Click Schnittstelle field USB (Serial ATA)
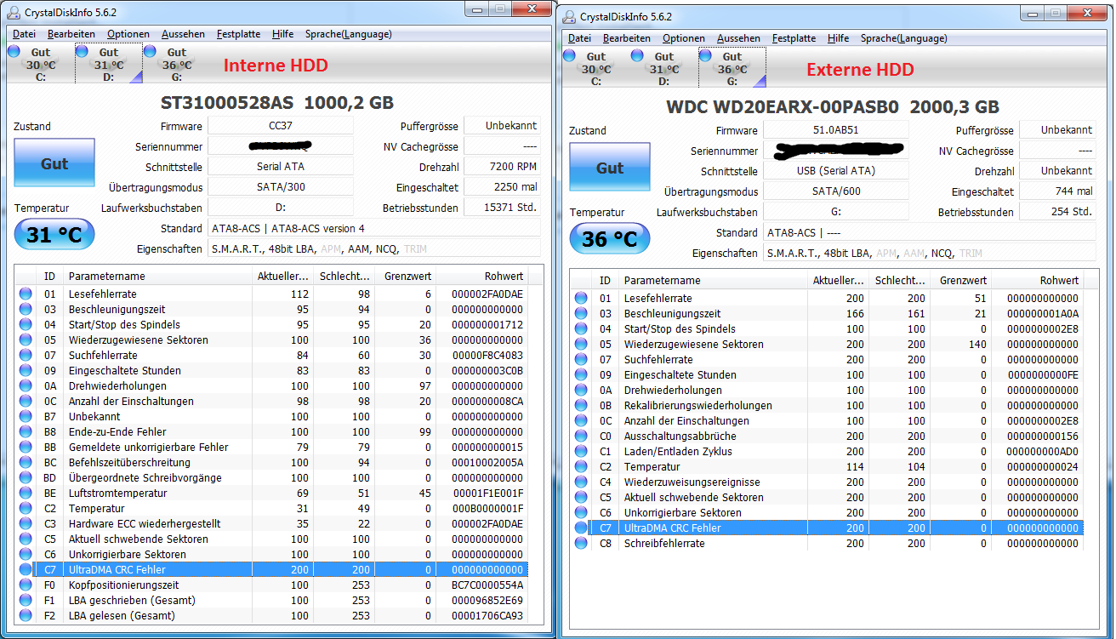The image size is (1116, 639). [836, 171]
